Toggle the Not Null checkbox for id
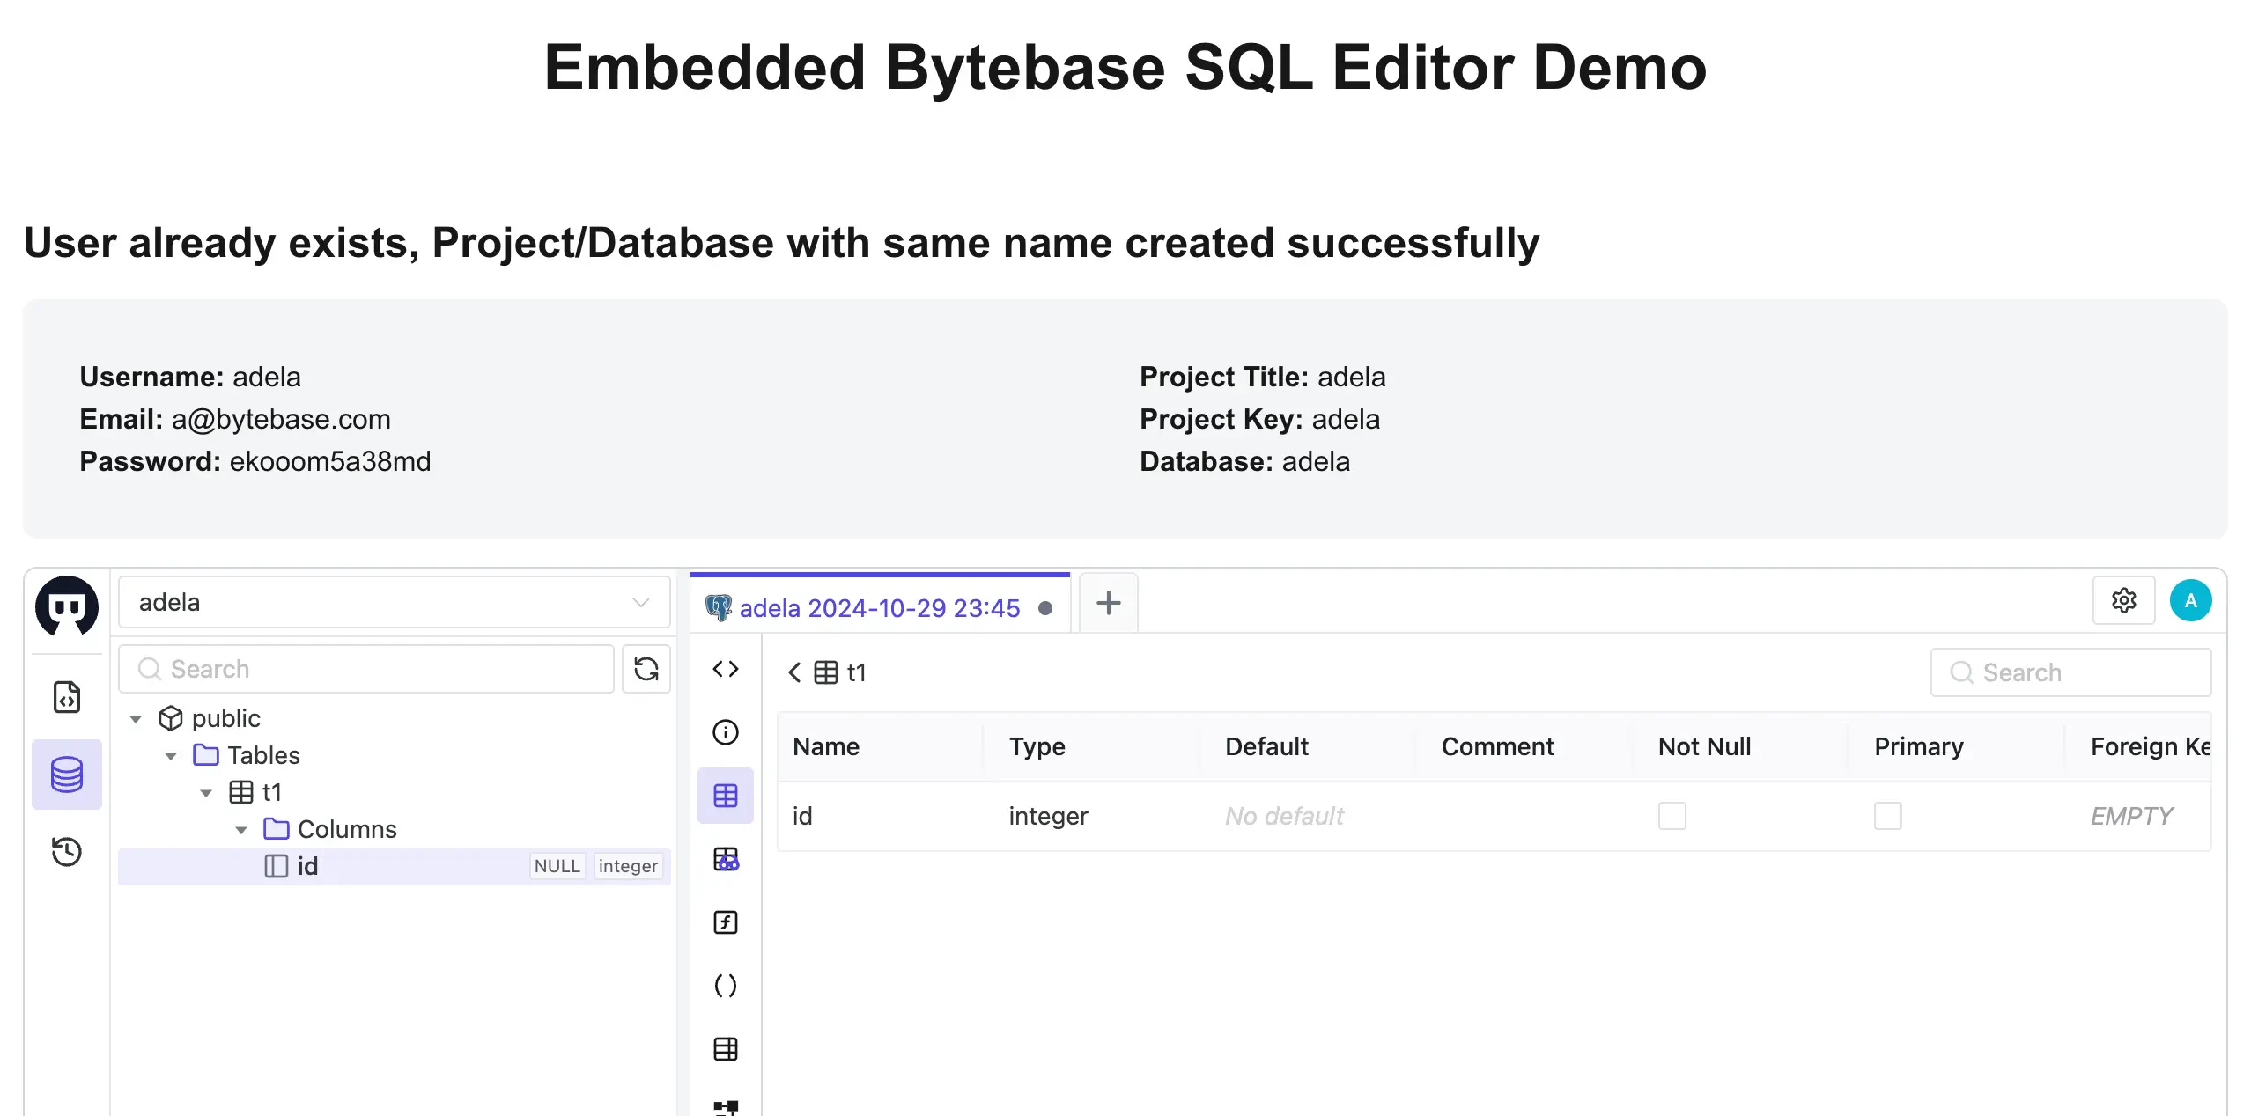This screenshot has height=1116, width=2251. 1672,816
